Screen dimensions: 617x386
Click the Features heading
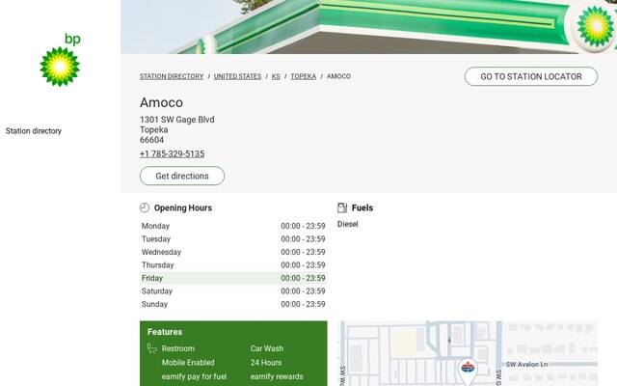coord(165,332)
